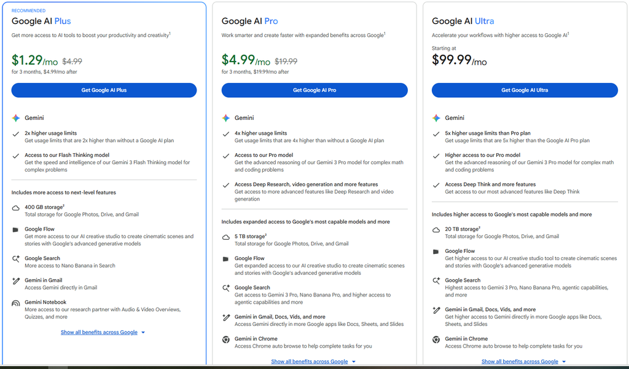The width and height of the screenshot is (629, 369).
Task: Click the Google Flow icon in Pro plan
Action: click(225, 259)
